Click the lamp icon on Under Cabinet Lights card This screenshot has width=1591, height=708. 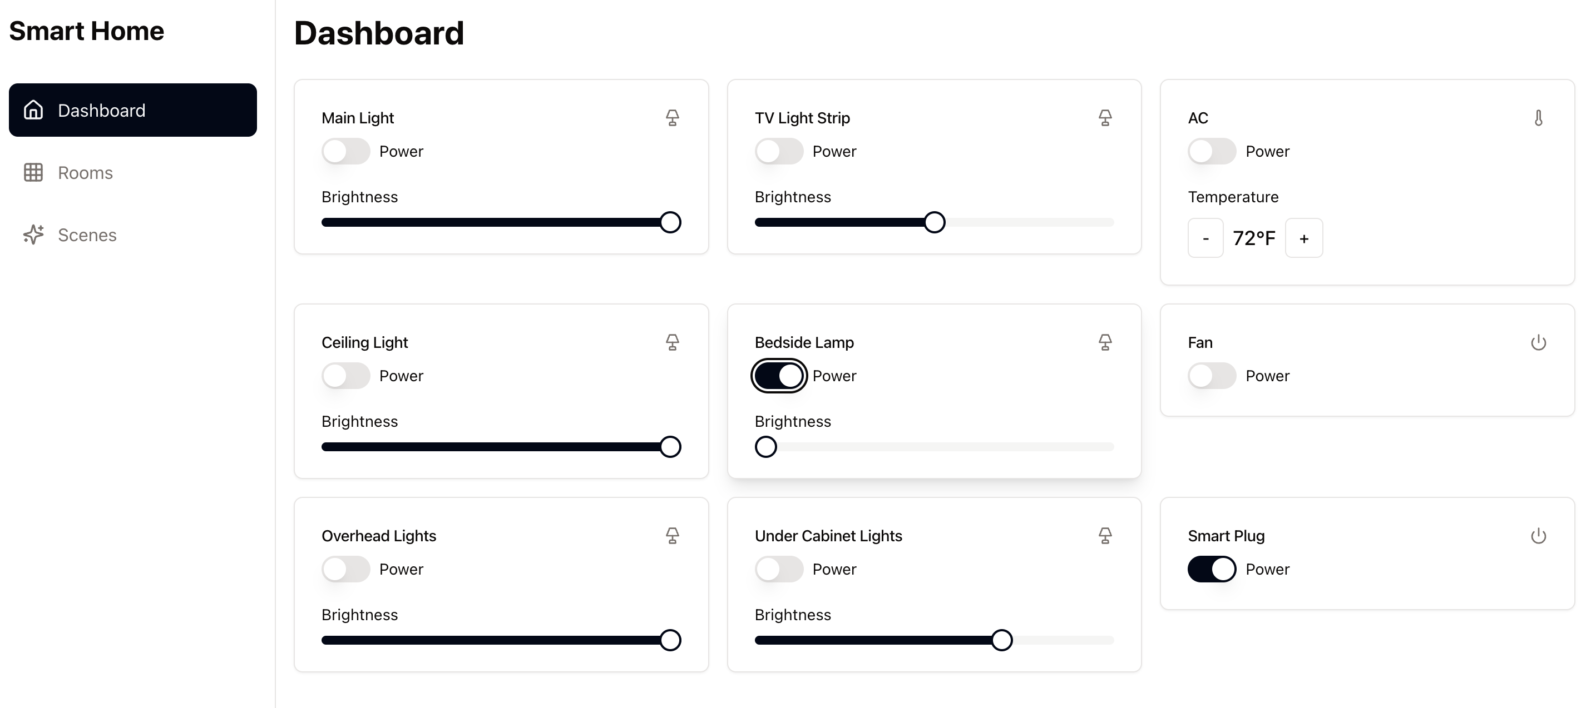[1105, 536]
